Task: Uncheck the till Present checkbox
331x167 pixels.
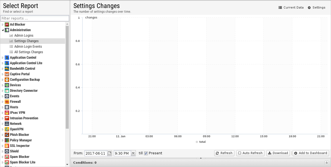Action: click(x=146, y=153)
